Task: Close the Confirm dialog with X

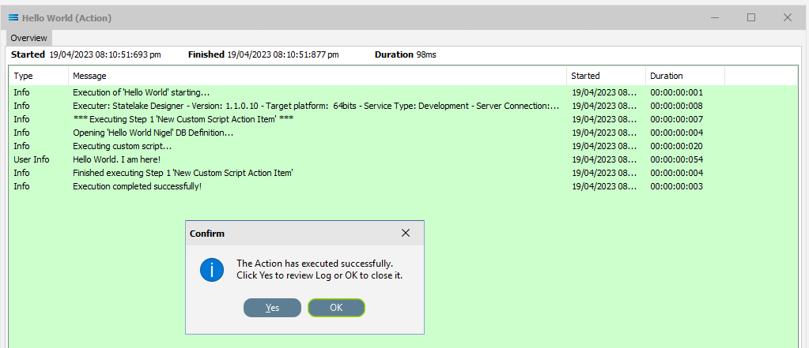Action: [406, 234]
